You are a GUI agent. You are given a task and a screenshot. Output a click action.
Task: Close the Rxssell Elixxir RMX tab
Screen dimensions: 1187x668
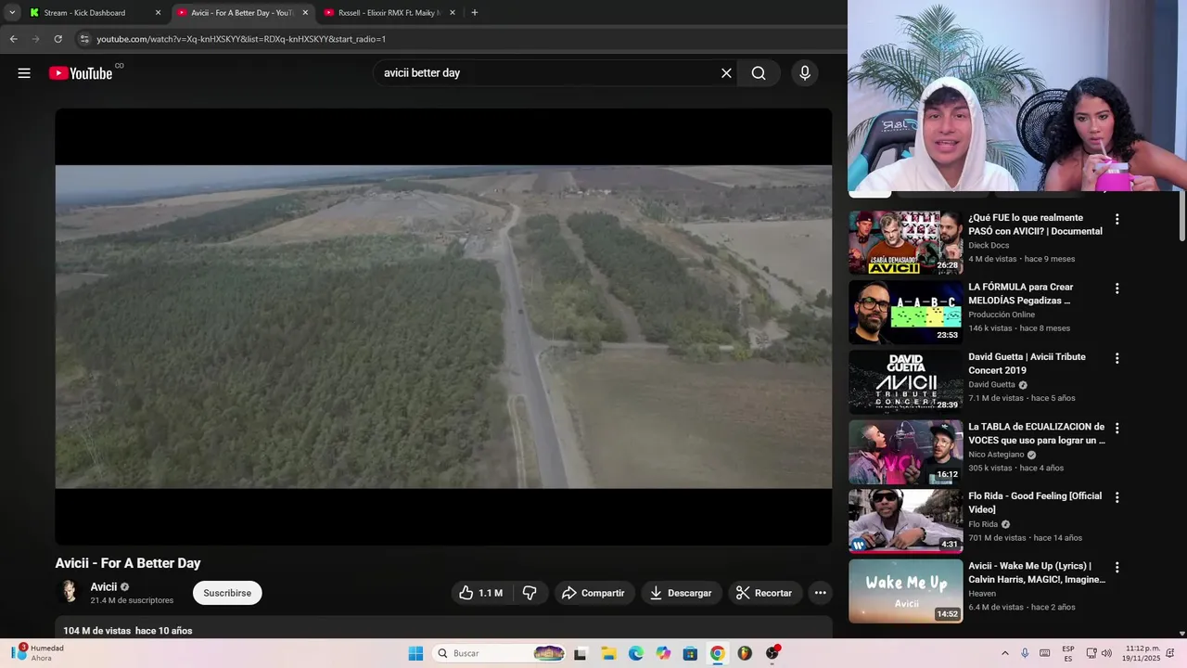tap(452, 13)
